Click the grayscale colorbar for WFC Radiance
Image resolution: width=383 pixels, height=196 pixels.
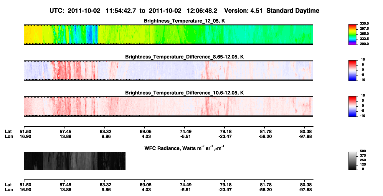(x=353, y=161)
